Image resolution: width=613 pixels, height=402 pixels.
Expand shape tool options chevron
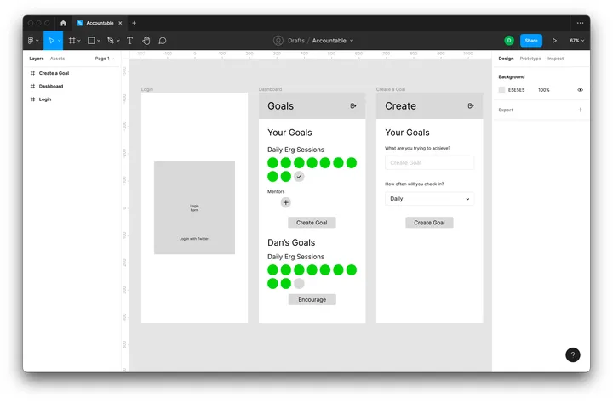click(x=99, y=41)
